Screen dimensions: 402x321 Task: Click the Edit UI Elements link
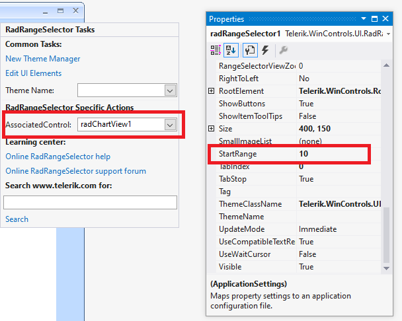coord(33,73)
